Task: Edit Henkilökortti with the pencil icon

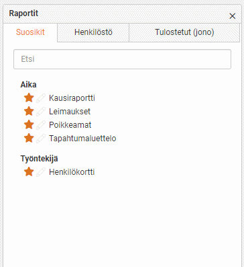Action: pos(41,172)
